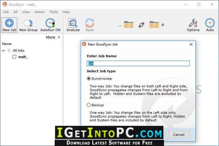Screen dimensions: 219x146
Task: Select the melt_ job in tree
Action: (23, 57)
